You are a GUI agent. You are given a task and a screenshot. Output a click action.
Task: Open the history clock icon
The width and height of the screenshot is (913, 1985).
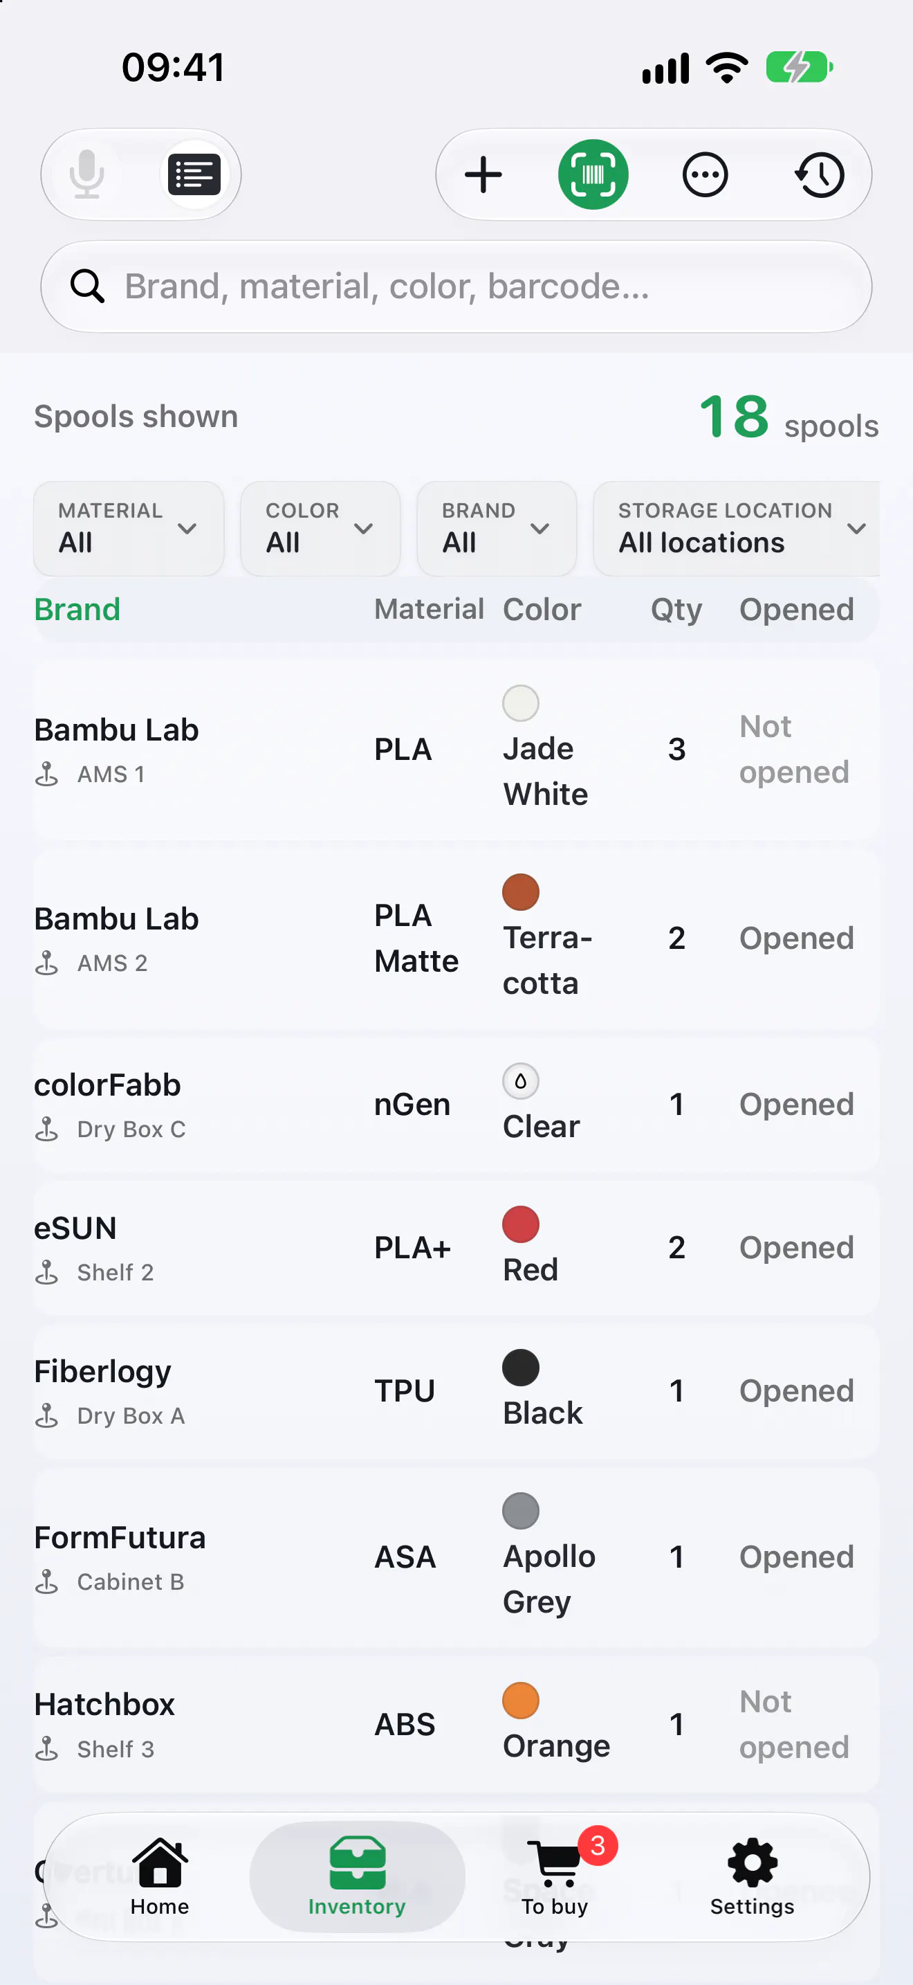pyautogui.click(x=819, y=174)
